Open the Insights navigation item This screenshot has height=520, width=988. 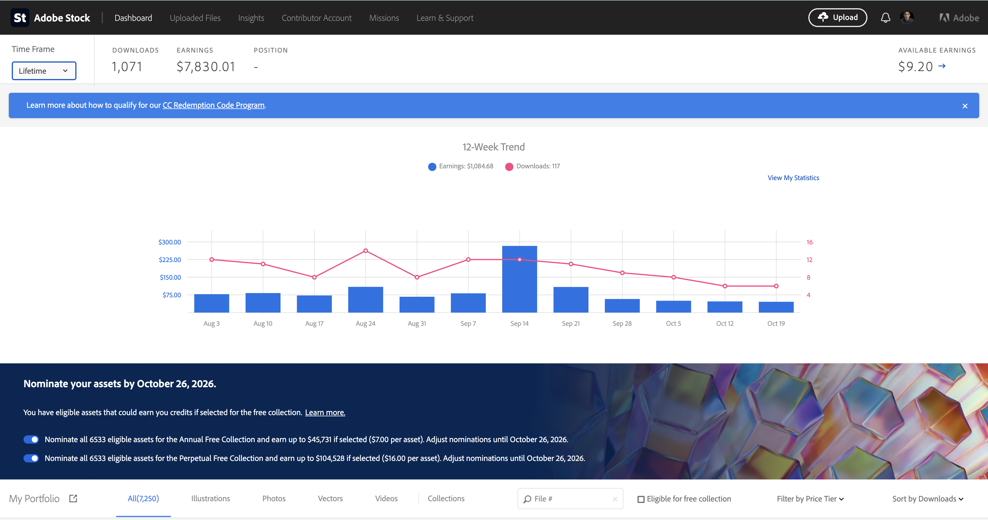coord(251,18)
